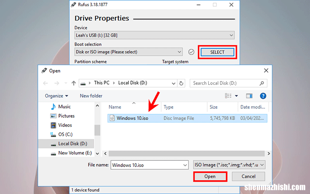Open the Organize menu
Viewport: 310px width, 194px height.
click(x=56, y=96)
